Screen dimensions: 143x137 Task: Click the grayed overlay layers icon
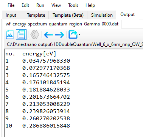[x=35, y=35]
